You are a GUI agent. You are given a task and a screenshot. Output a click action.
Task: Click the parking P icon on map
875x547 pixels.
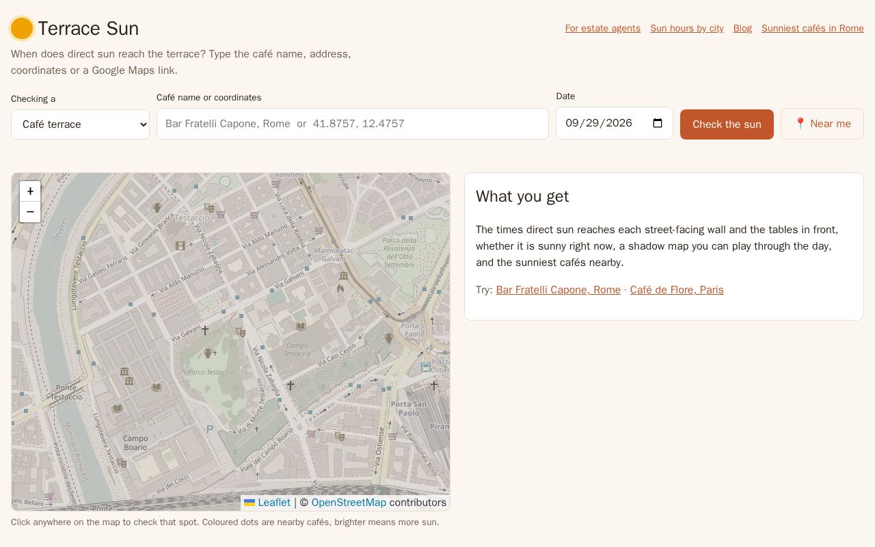click(x=210, y=429)
